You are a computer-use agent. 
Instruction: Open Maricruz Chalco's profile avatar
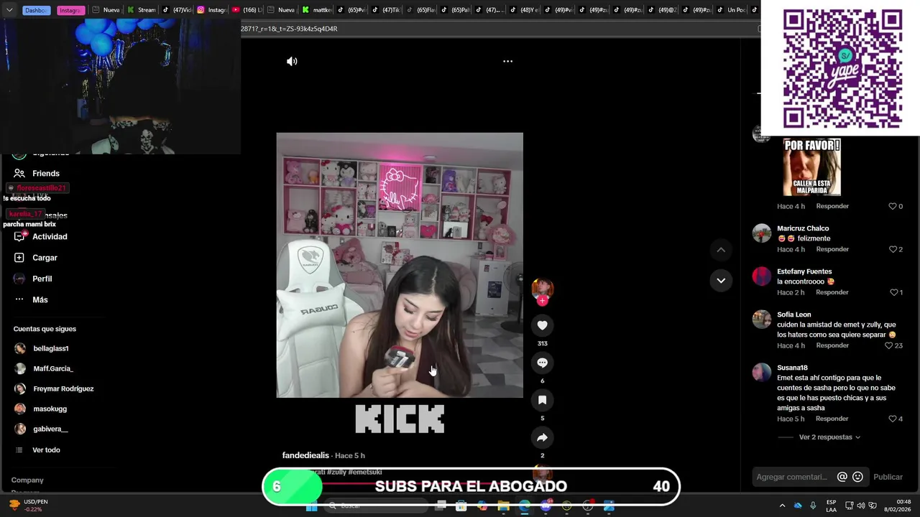coord(761,233)
